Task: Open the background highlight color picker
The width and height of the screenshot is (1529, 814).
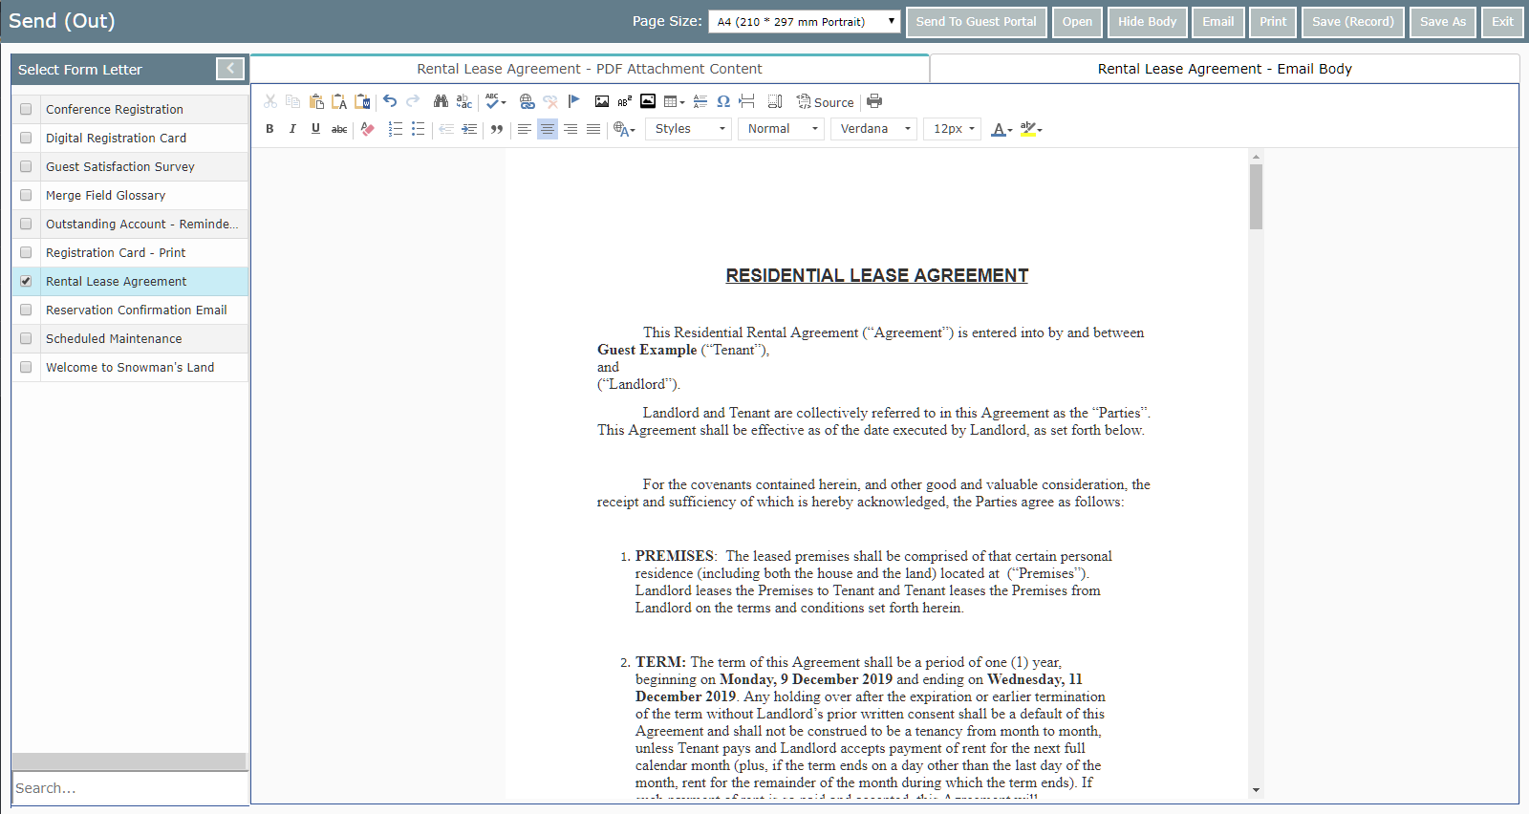Action: [1031, 129]
